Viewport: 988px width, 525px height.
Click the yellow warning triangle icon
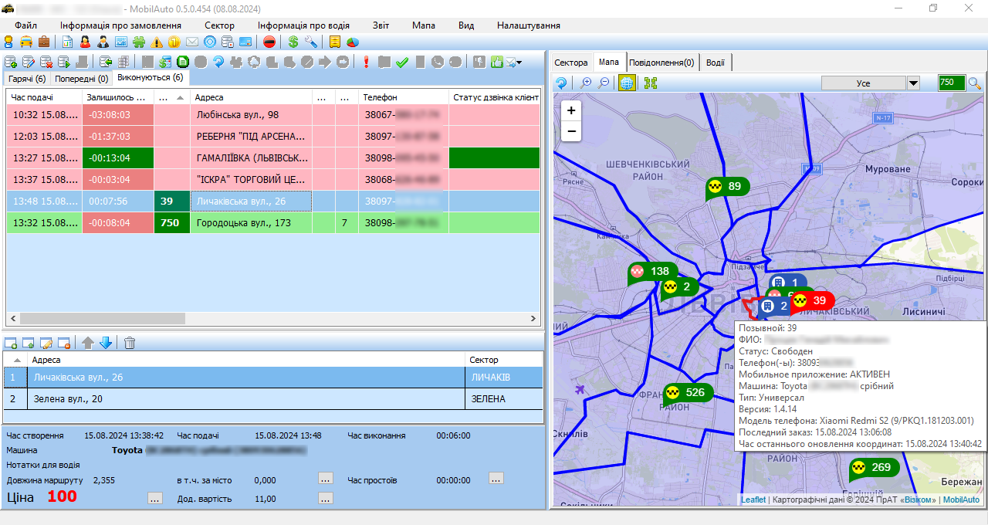(x=157, y=42)
